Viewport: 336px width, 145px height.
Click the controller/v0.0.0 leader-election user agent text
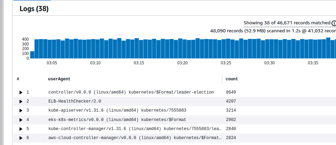click(131, 92)
